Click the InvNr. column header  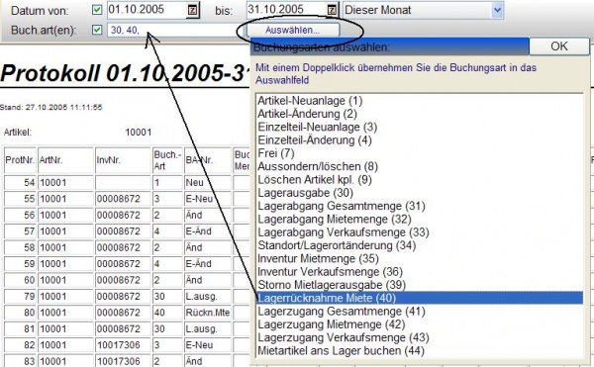point(123,160)
